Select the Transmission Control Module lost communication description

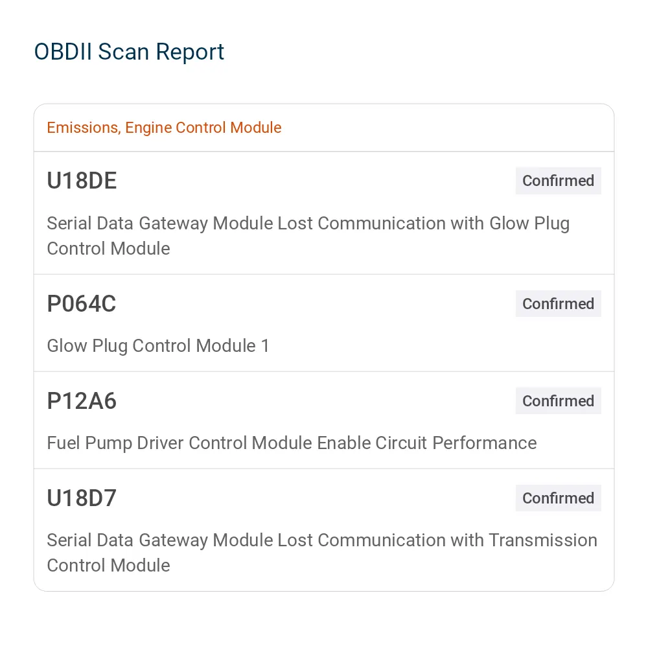point(322,553)
